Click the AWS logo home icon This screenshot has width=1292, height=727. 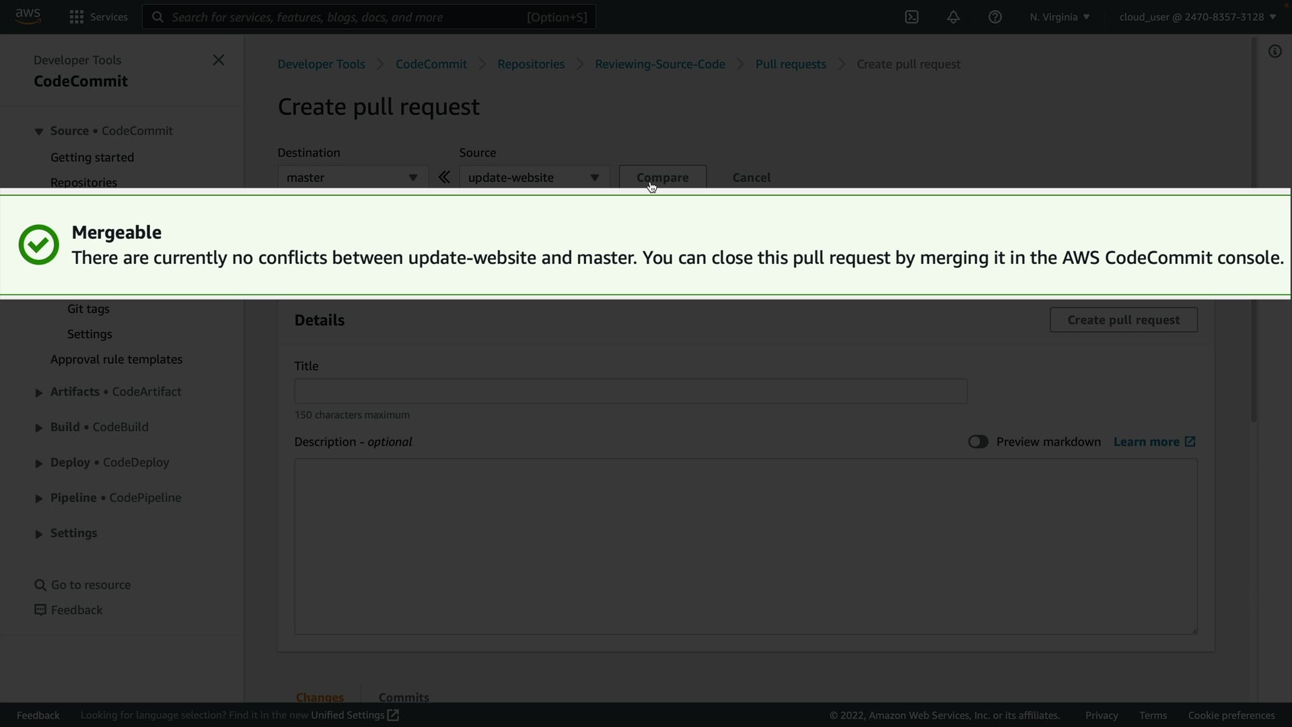pos(28,16)
